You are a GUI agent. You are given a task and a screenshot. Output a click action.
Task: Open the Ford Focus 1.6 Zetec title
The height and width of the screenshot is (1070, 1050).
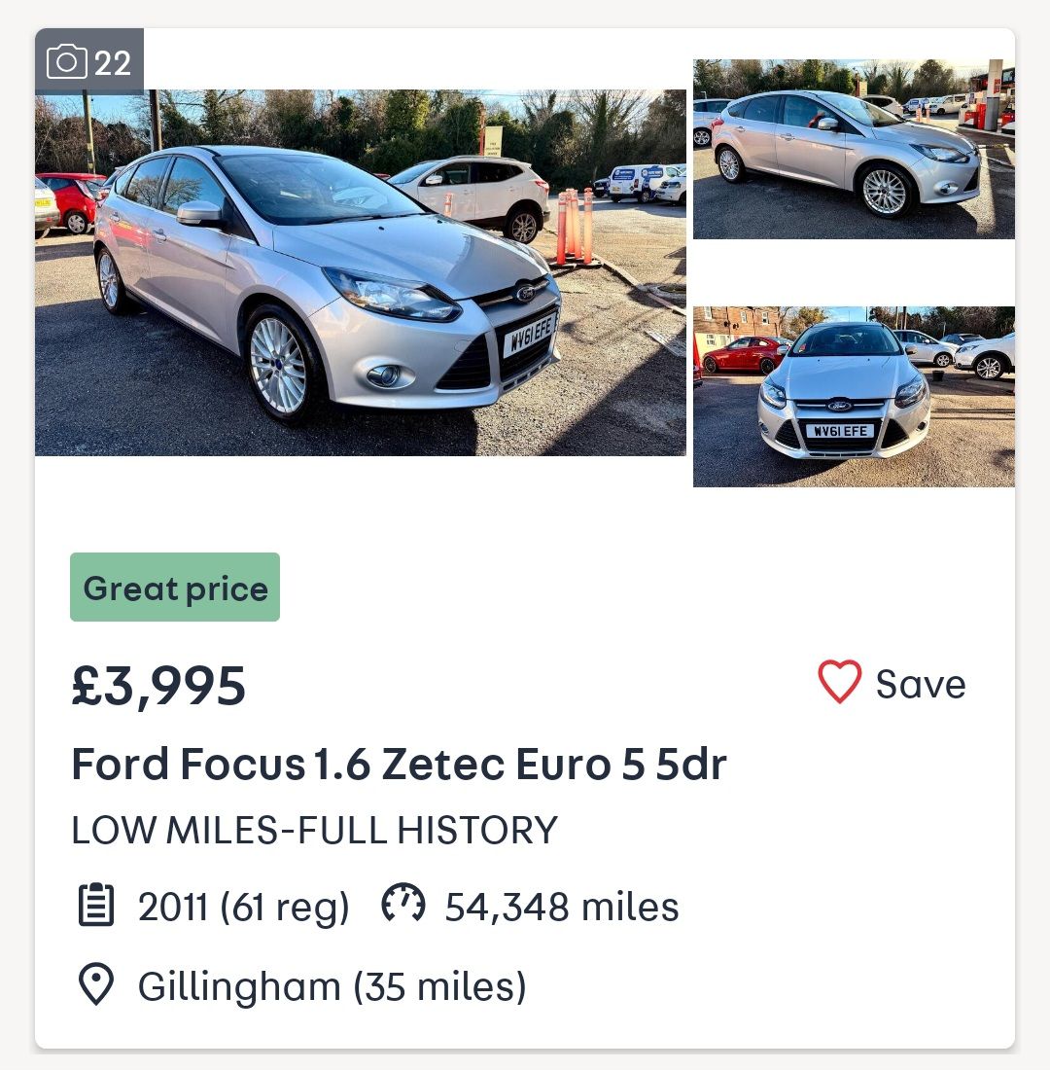pyautogui.click(x=399, y=765)
